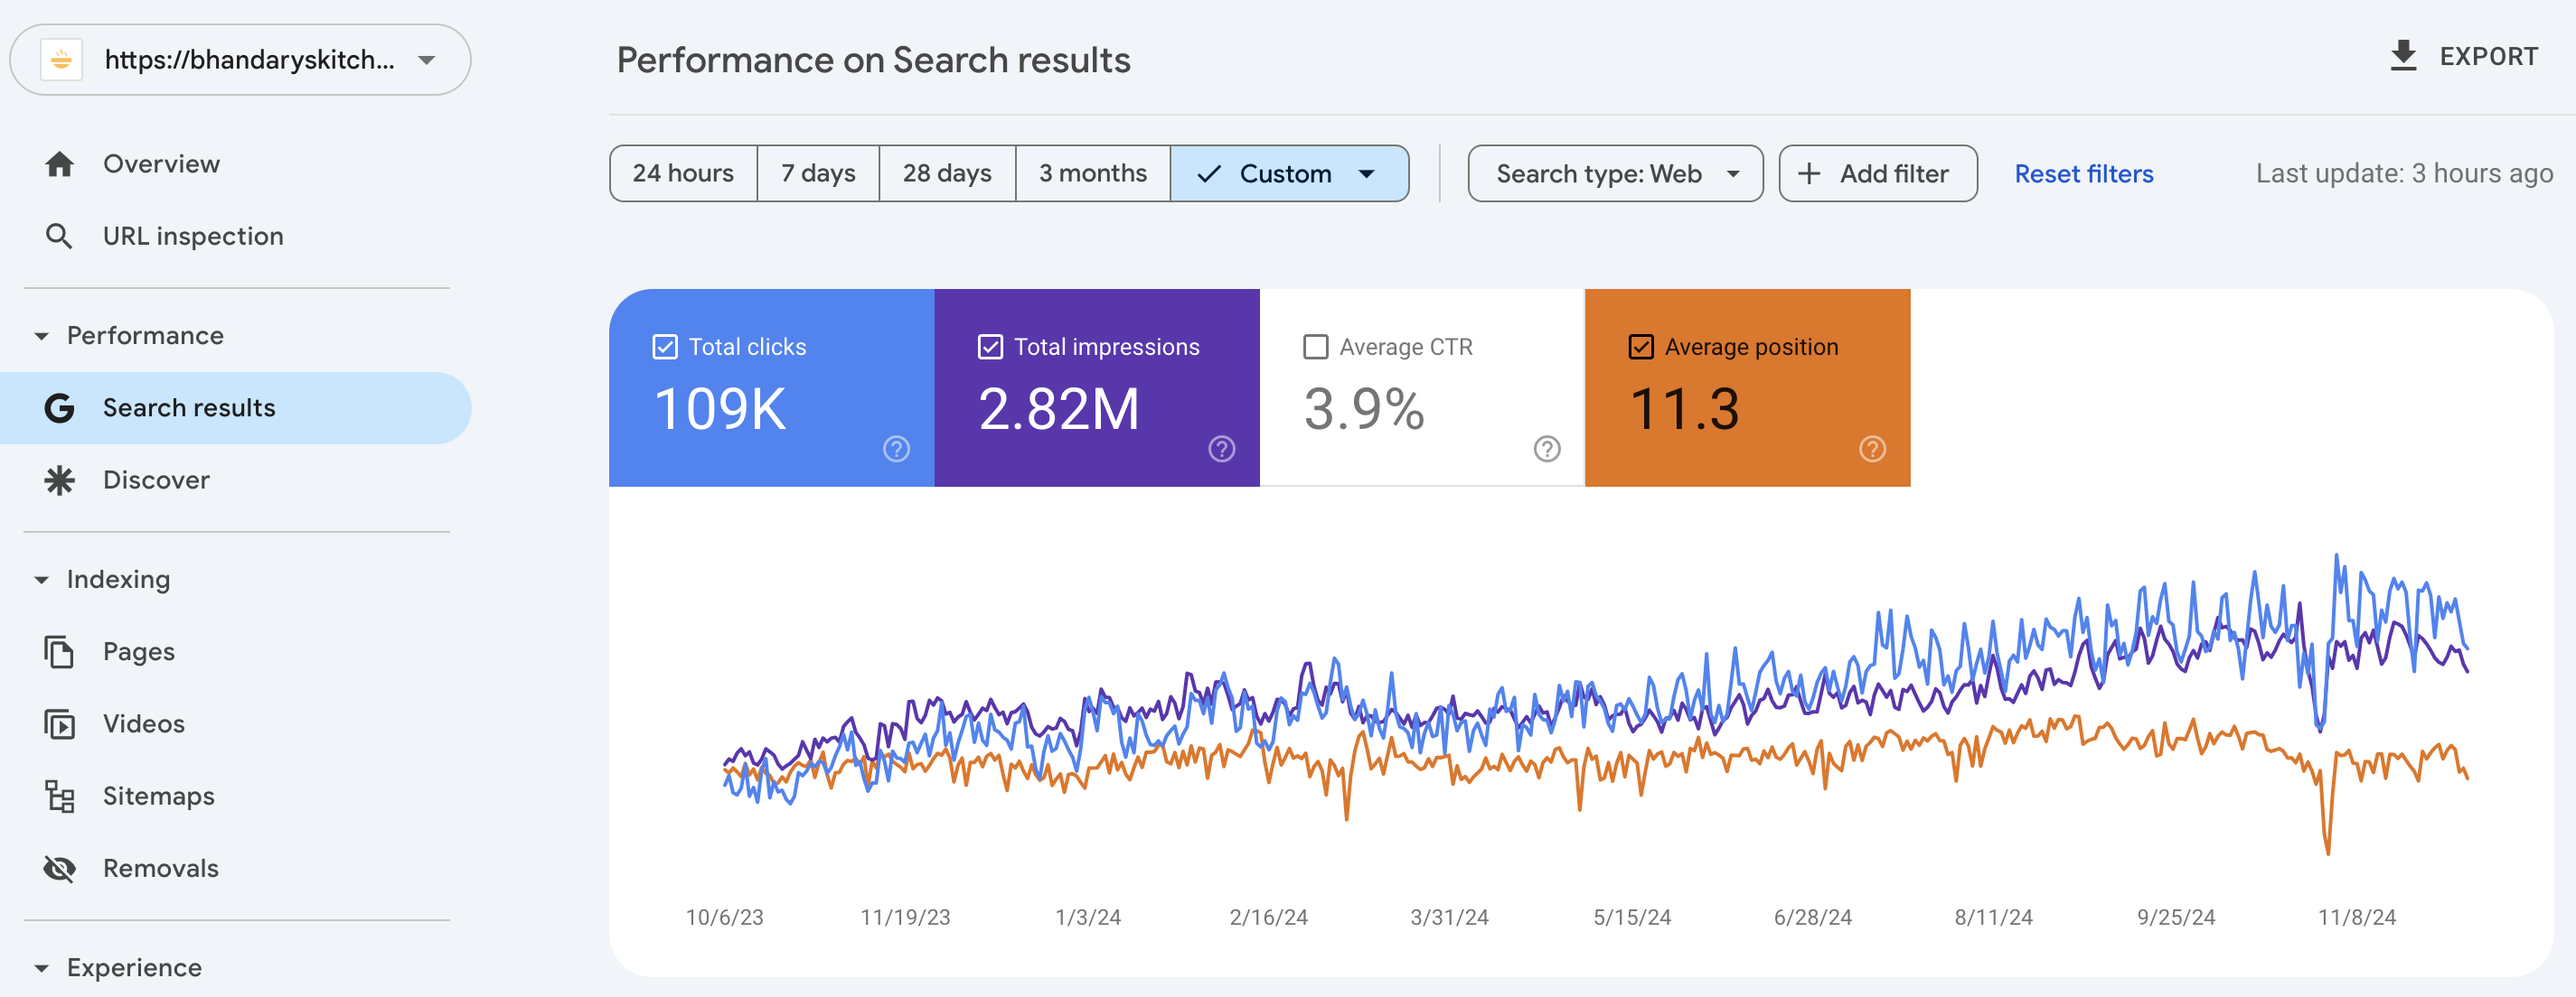Uncheck the Average position checkbox
Screen dimensions: 2576x997
tap(1641, 347)
